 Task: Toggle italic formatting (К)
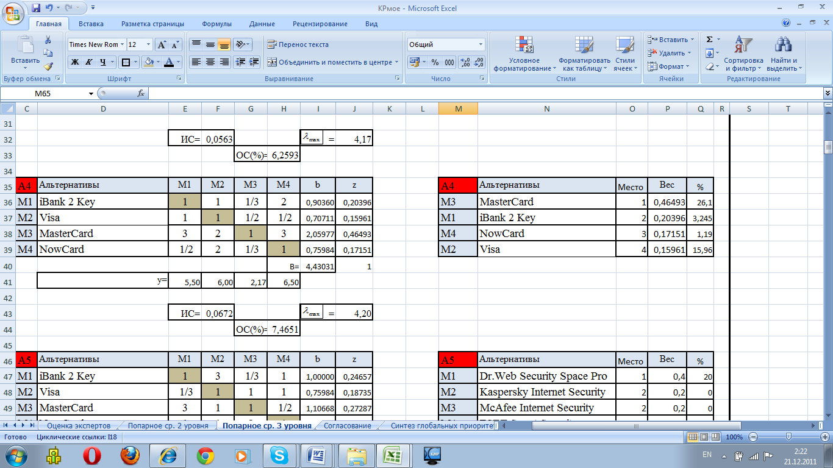click(88, 62)
